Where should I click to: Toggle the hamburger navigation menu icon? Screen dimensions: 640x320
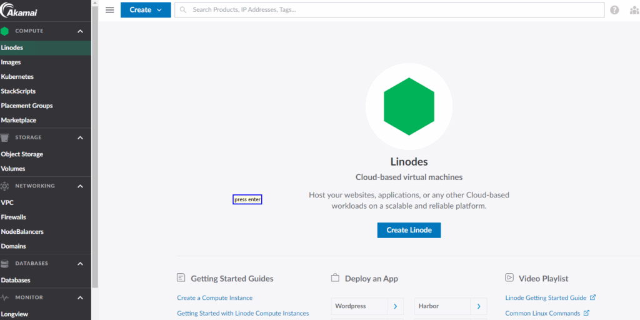click(110, 10)
